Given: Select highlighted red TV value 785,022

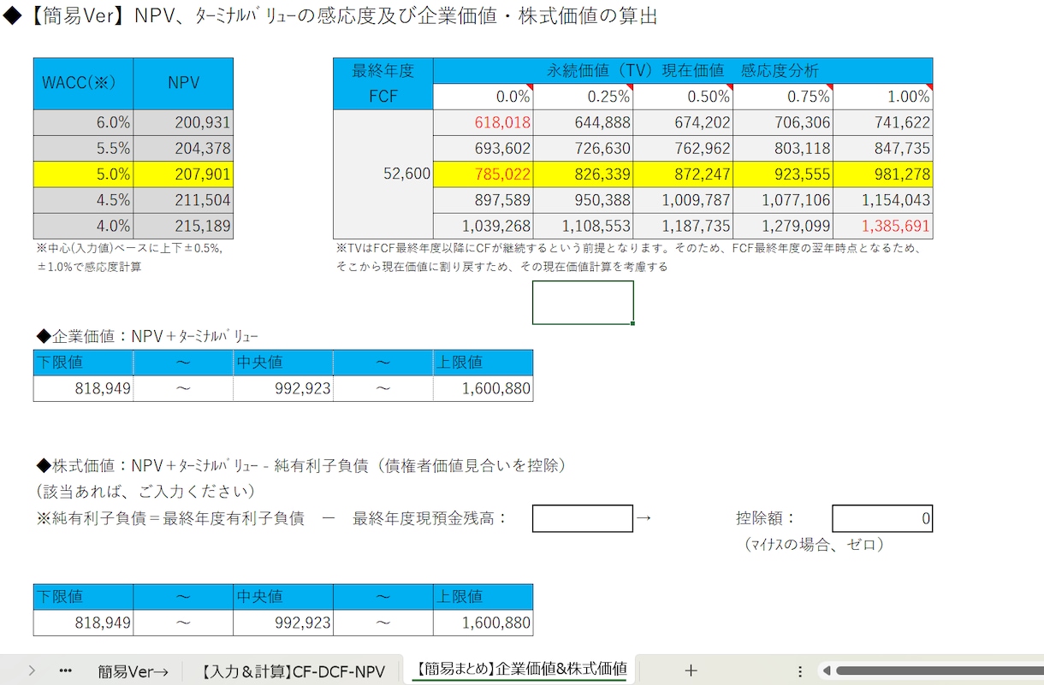Looking at the screenshot, I should (483, 174).
